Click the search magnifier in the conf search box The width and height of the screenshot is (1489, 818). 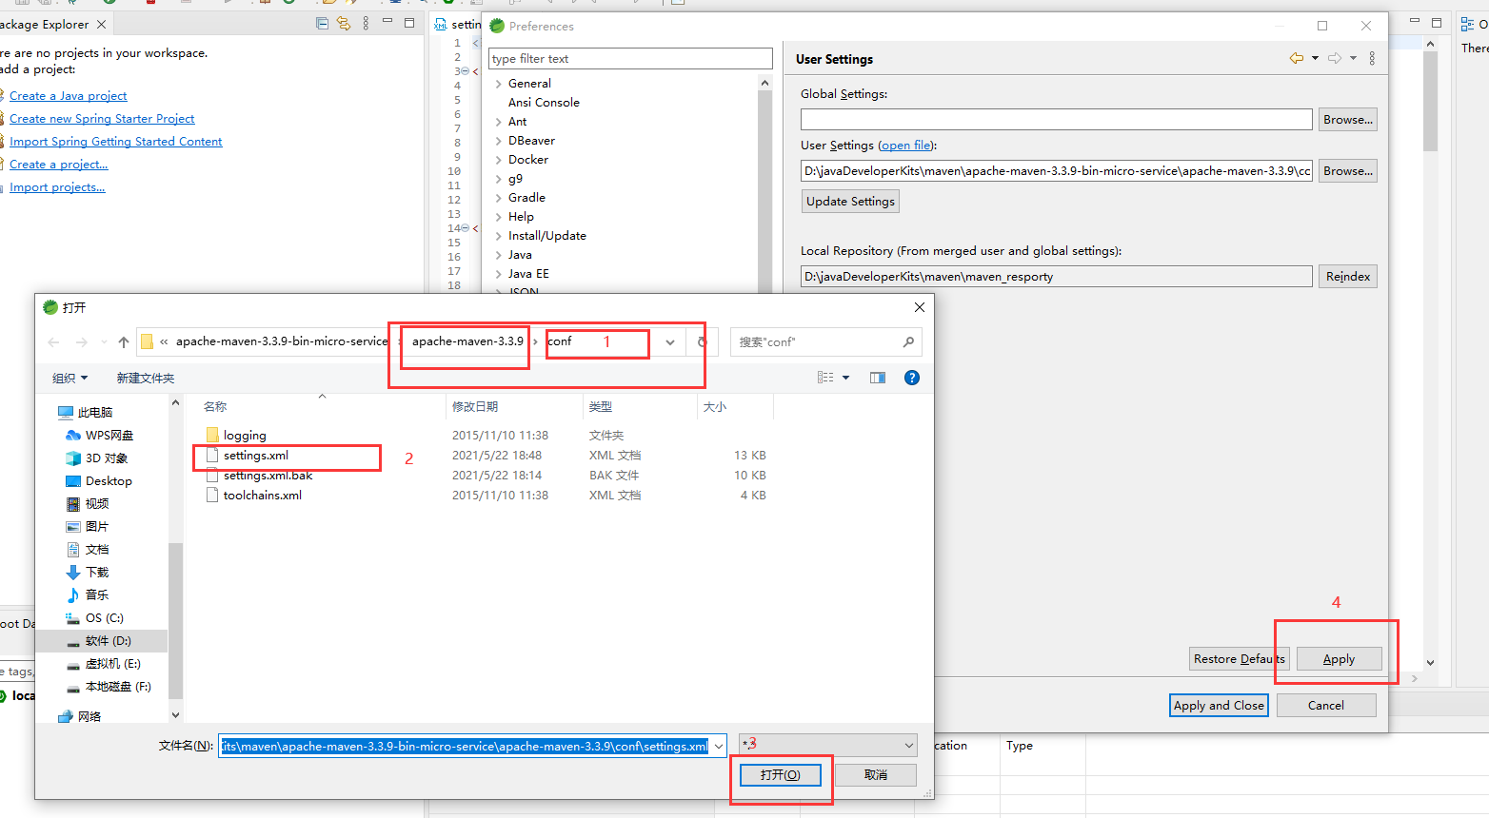pos(908,341)
